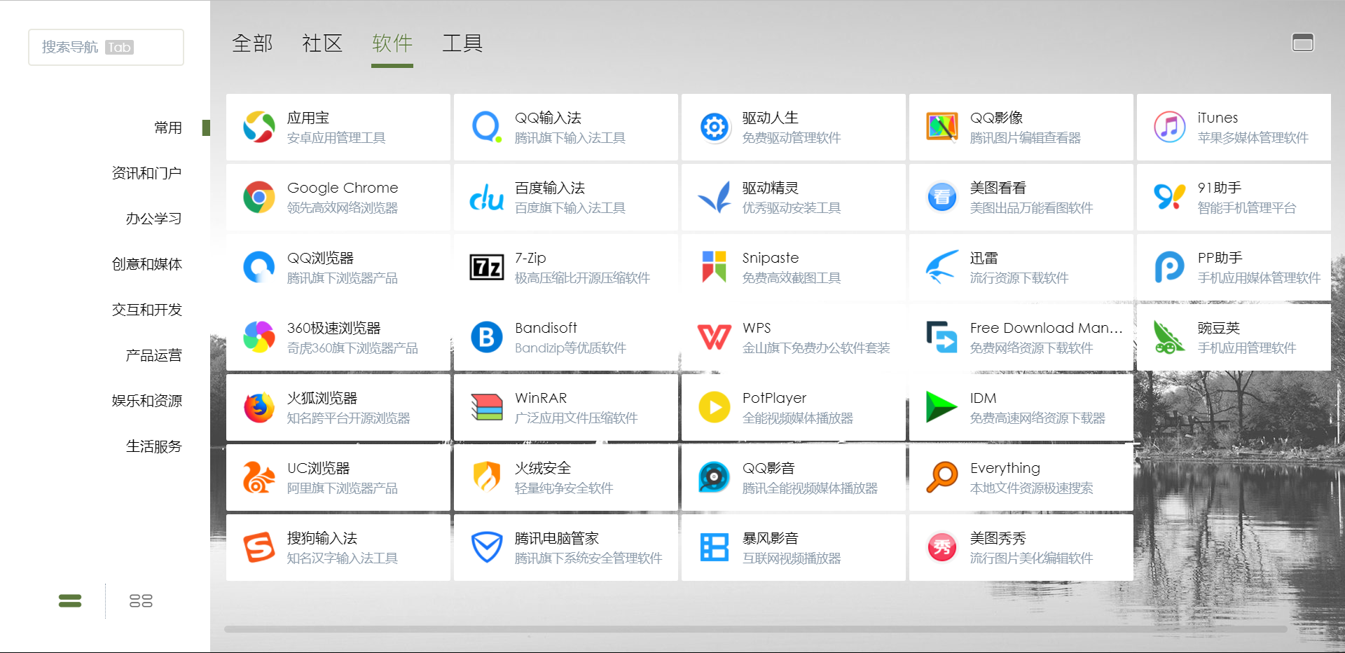
Task: Select the 360极速浏览器 colorful icon
Action: click(259, 337)
